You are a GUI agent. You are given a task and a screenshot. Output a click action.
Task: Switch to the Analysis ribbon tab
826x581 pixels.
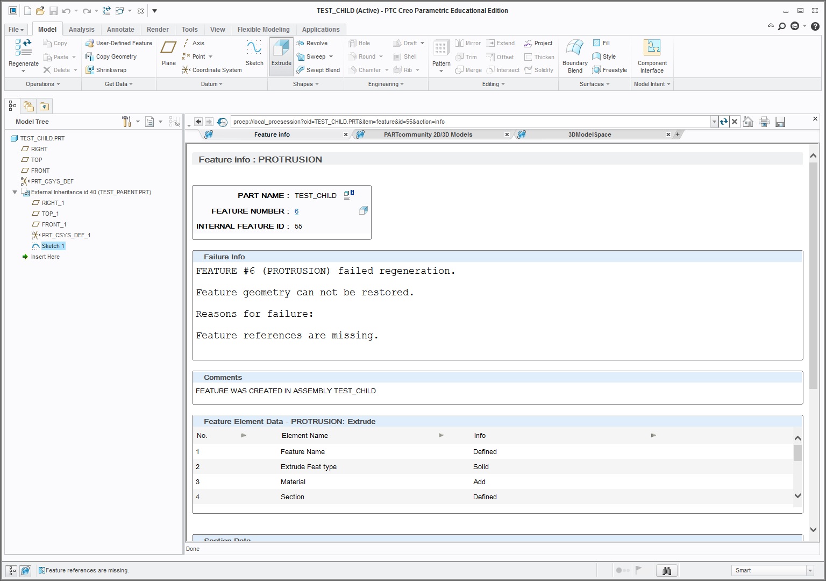81,30
